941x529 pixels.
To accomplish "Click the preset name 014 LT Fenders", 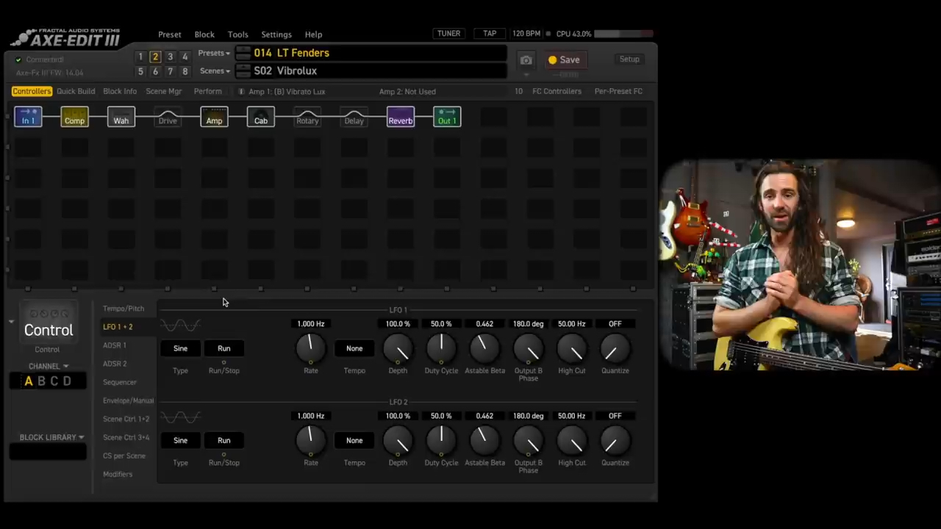I will tap(291, 53).
